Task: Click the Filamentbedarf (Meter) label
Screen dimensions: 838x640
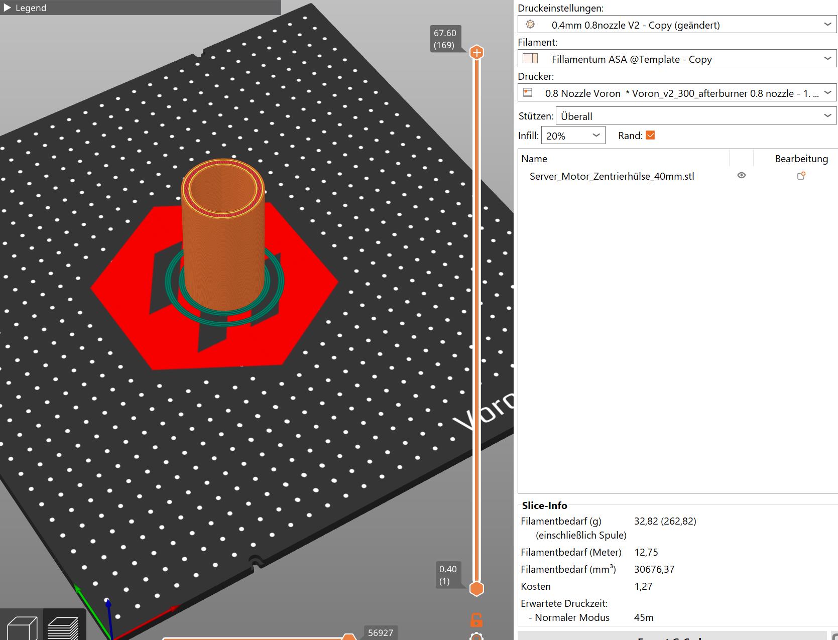Action: click(x=571, y=552)
